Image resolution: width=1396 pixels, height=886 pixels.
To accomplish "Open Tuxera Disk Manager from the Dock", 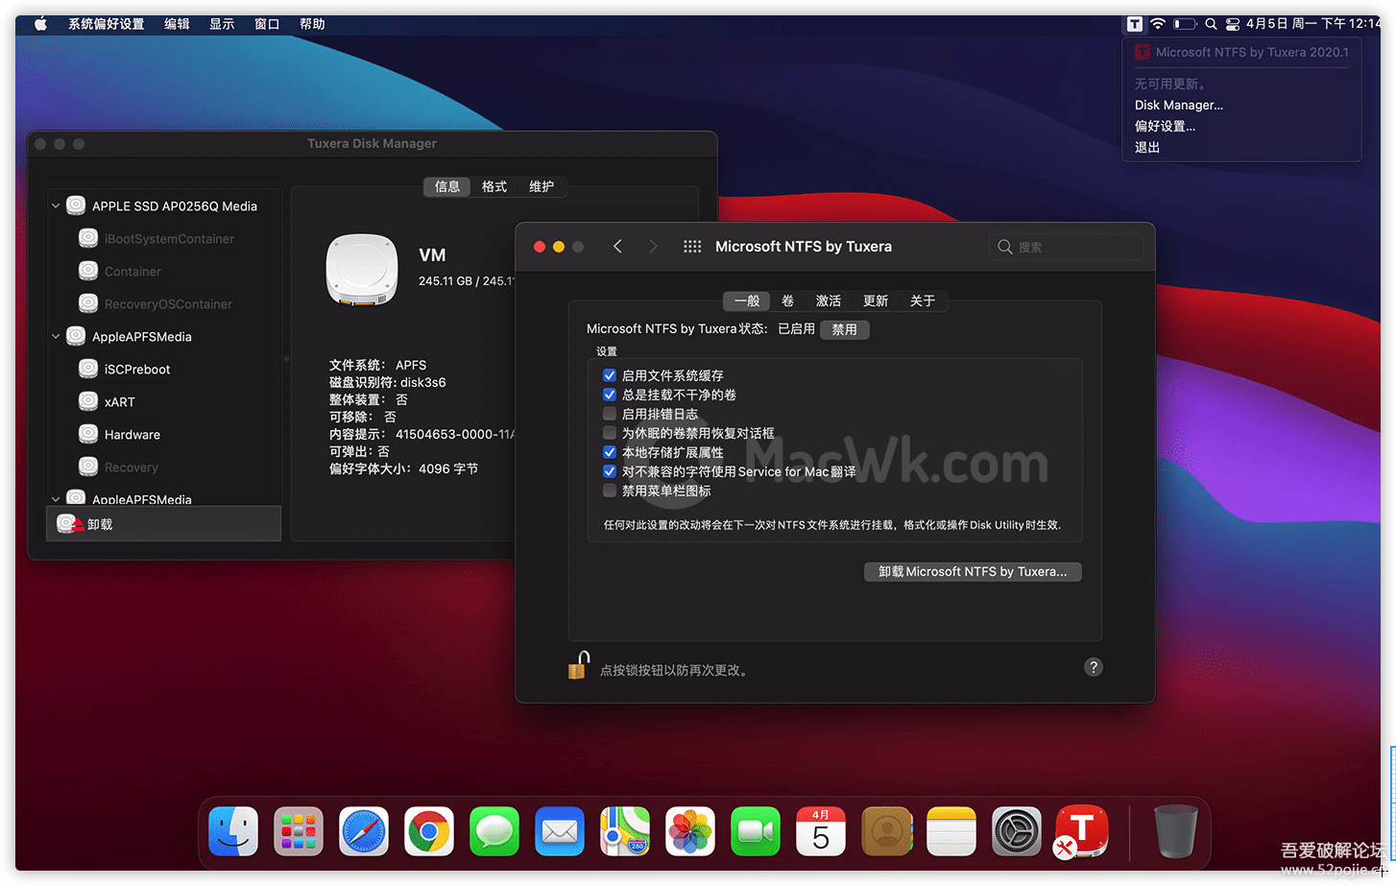I will point(1081,831).
